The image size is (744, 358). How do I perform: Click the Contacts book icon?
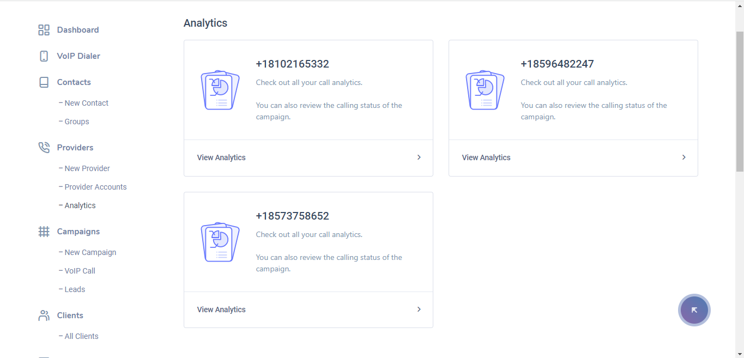[x=44, y=82]
